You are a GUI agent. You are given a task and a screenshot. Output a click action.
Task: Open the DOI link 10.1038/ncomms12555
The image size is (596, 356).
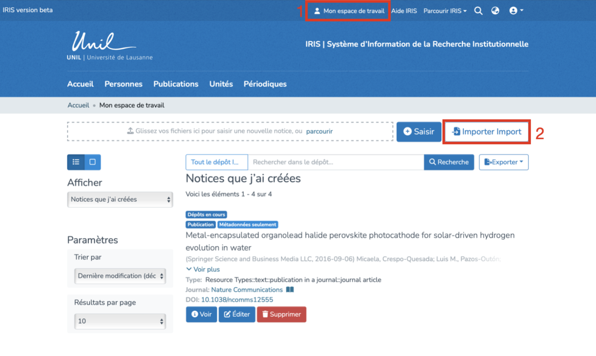coord(237,300)
